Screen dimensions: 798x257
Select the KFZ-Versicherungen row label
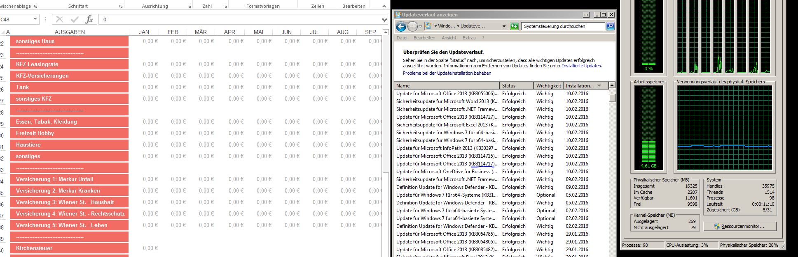coord(69,76)
